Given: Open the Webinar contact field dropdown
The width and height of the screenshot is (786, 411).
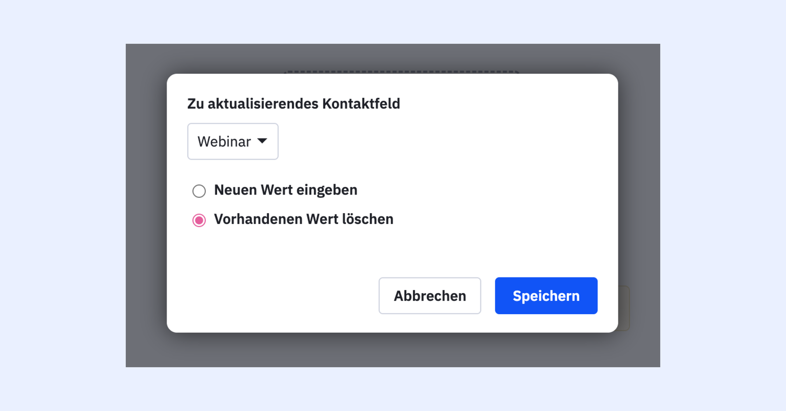Looking at the screenshot, I should (232, 141).
